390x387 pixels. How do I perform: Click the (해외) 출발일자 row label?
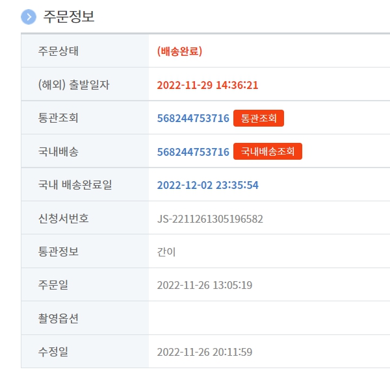tap(73, 84)
